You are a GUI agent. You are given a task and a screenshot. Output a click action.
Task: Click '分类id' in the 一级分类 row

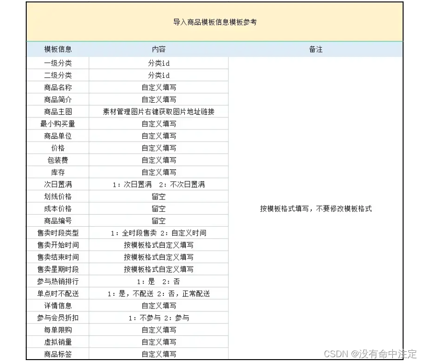[159, 63]
